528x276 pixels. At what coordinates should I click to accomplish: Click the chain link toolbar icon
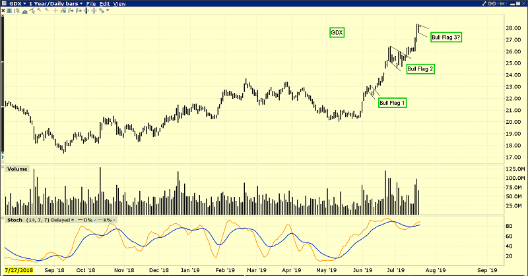pos(102,11)
